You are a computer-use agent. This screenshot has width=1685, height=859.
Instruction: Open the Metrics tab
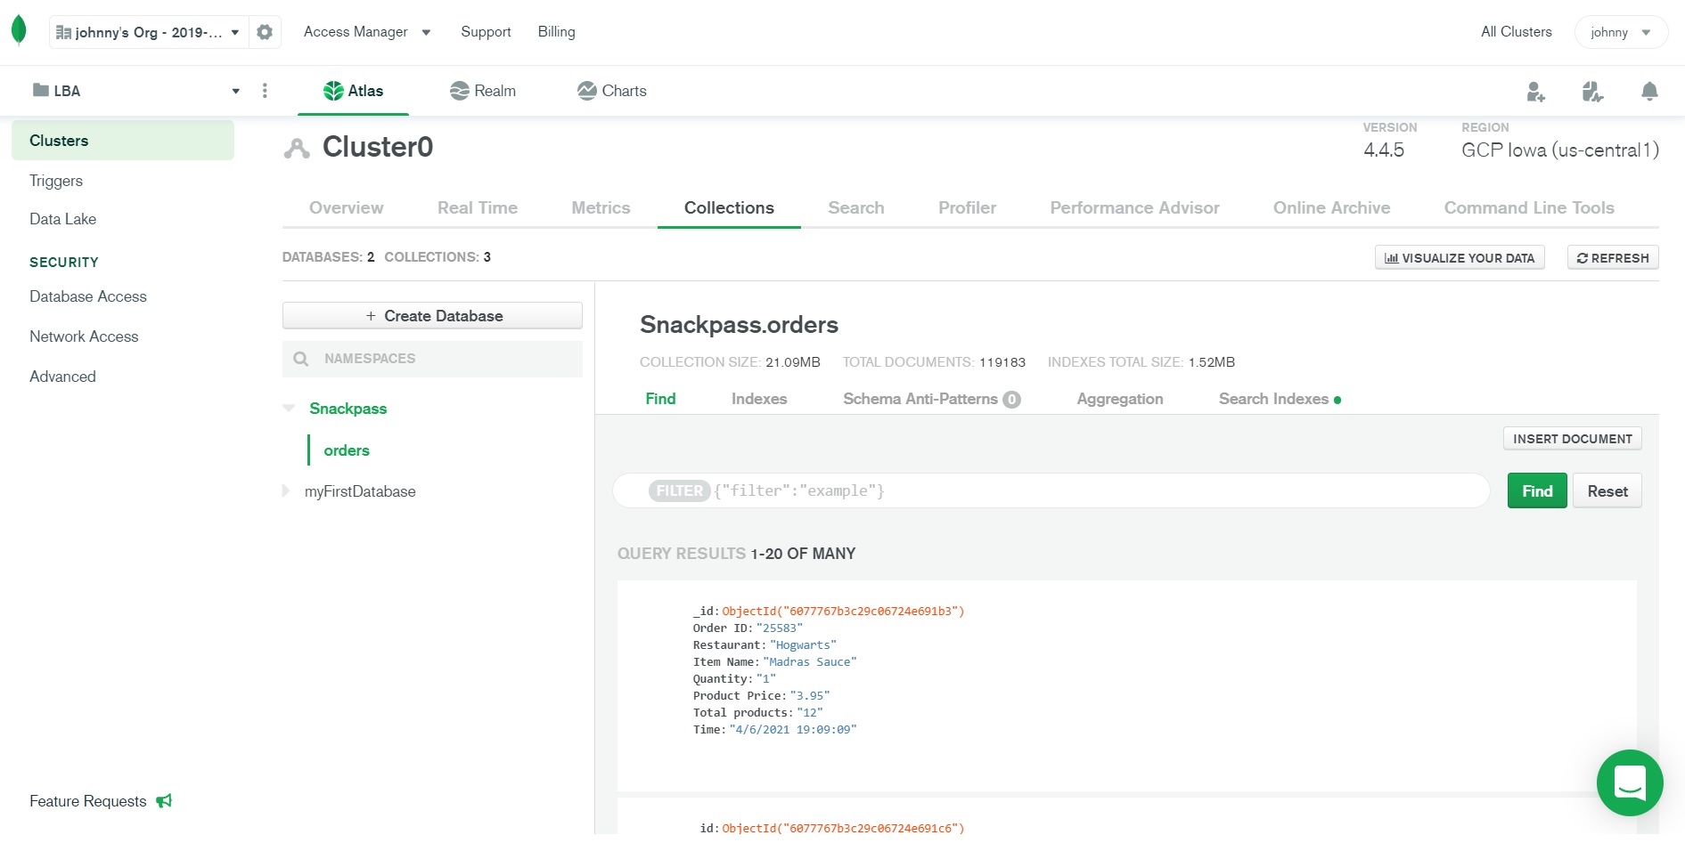pyautogui.click(x=601, y=207)
